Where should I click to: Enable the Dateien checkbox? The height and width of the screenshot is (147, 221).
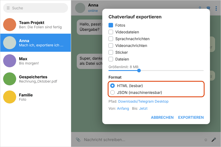[111, 59]
